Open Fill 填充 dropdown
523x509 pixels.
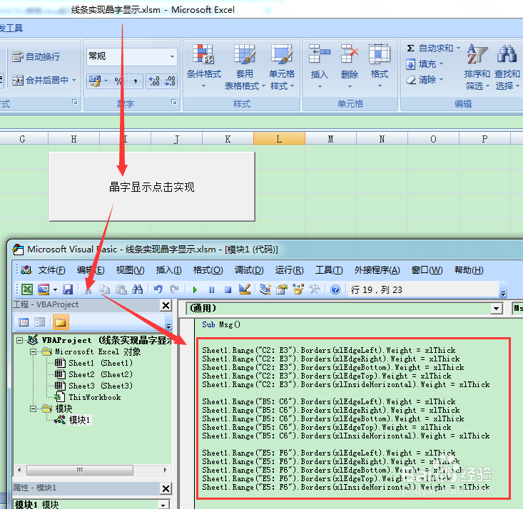pos(425,64)
